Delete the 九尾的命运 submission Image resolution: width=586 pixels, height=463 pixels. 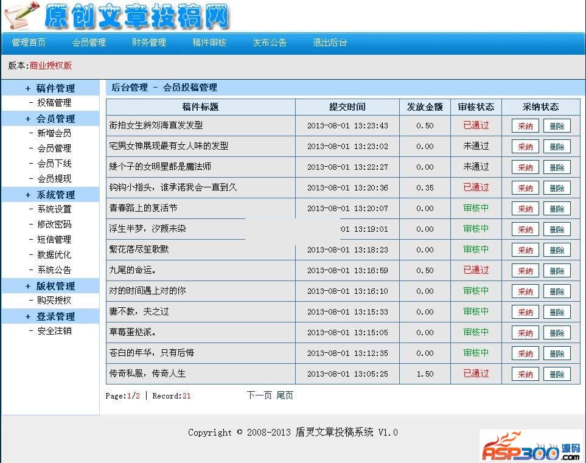tap(557, 271)
